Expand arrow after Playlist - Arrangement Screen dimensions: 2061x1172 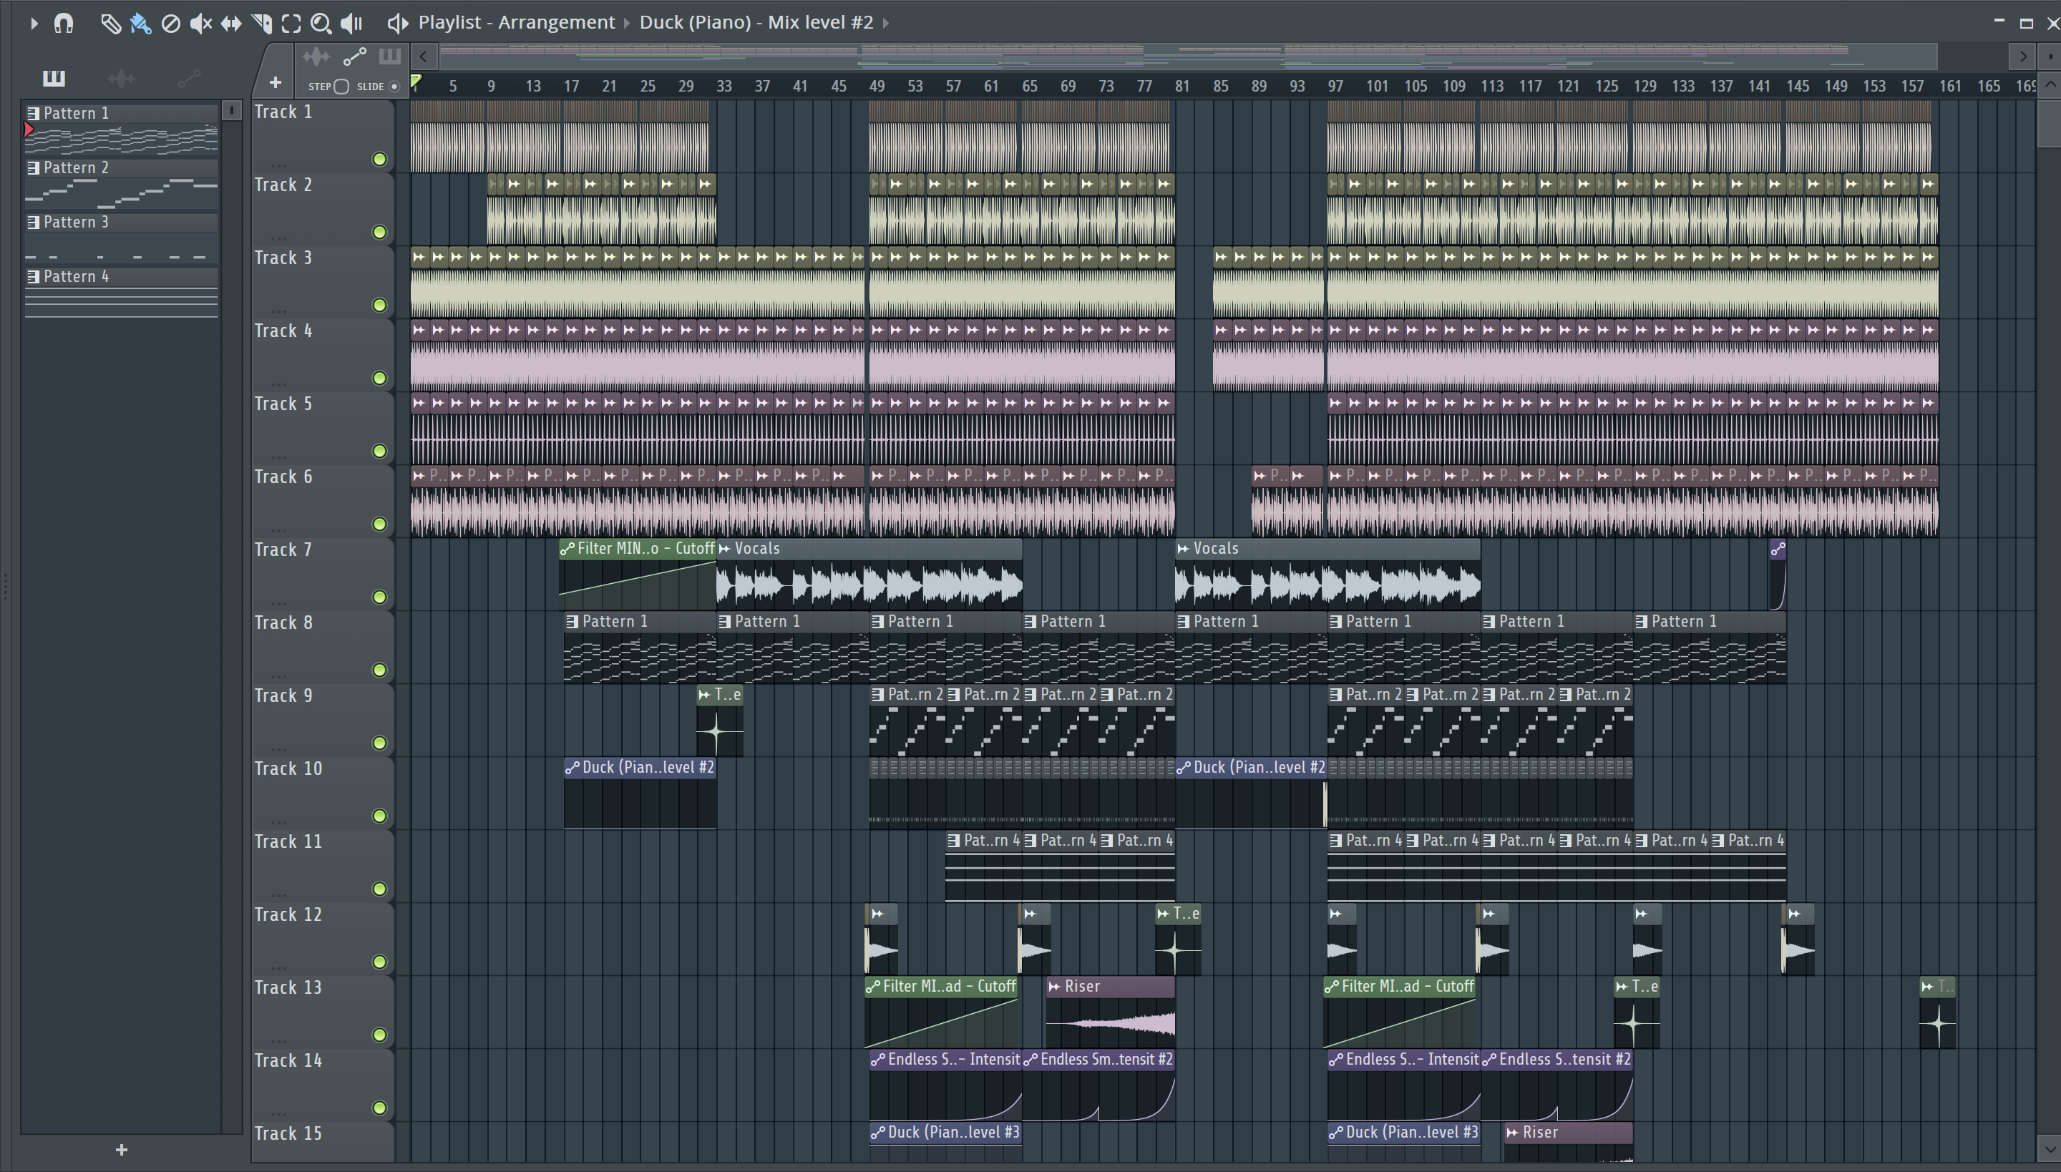coord(627,23)
